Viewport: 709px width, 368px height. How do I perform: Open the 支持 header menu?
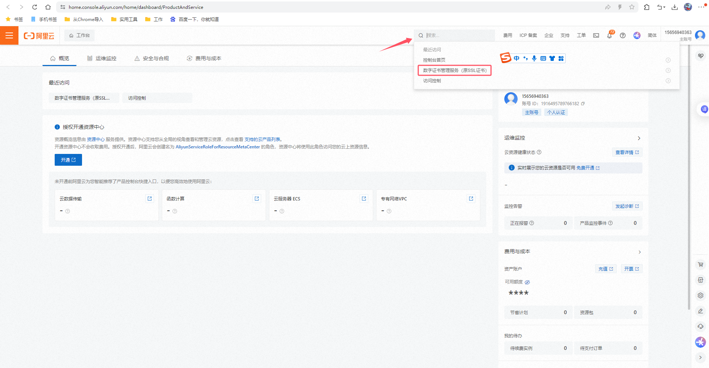pos(565,35)
